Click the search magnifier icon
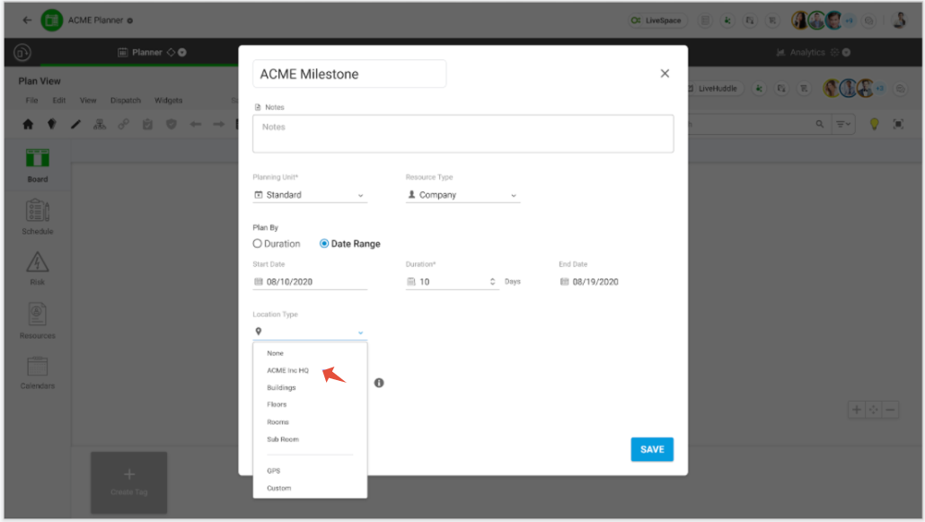The image size is (925, 522). click(819, 124)
